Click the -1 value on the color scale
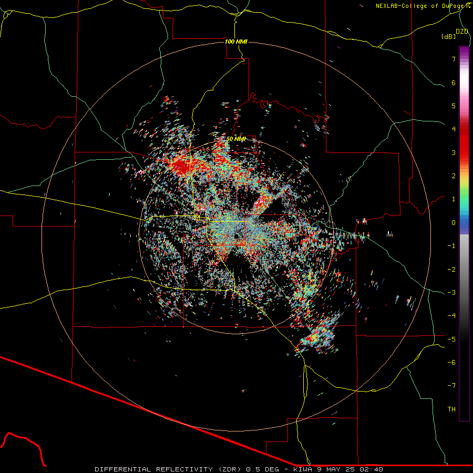 pyautogui.click(x=451, y=246)
